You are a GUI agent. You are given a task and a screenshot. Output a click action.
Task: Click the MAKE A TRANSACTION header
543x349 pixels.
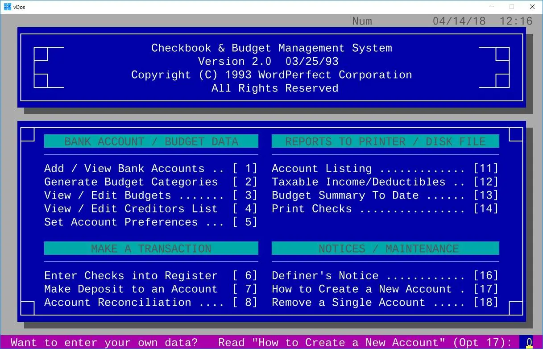(151, 249)
